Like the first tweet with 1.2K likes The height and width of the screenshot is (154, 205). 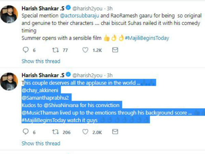pos(85,50)
